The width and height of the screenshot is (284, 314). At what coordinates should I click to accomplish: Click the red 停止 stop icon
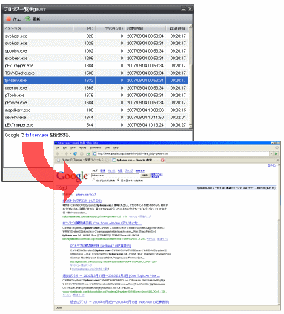point(9,19)
